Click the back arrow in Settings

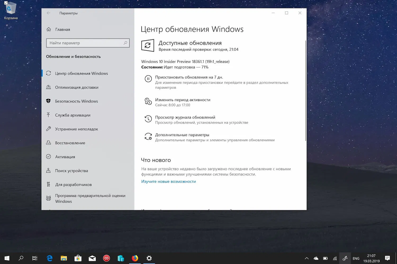pos(48,13)
